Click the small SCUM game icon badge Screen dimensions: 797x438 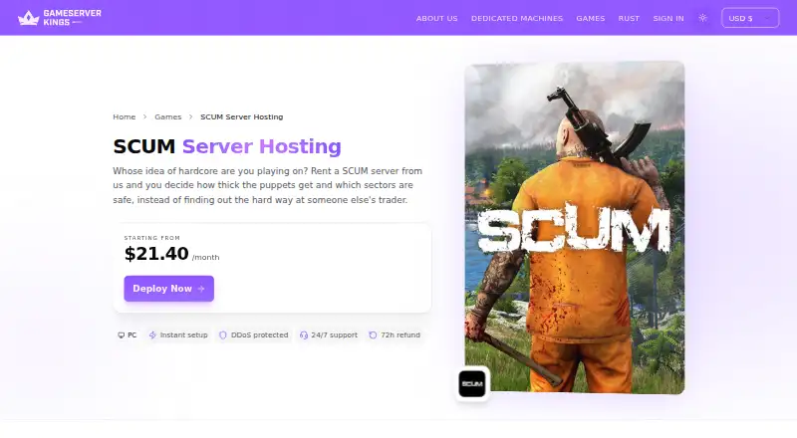pyautogui.click(x=471, y=383)
